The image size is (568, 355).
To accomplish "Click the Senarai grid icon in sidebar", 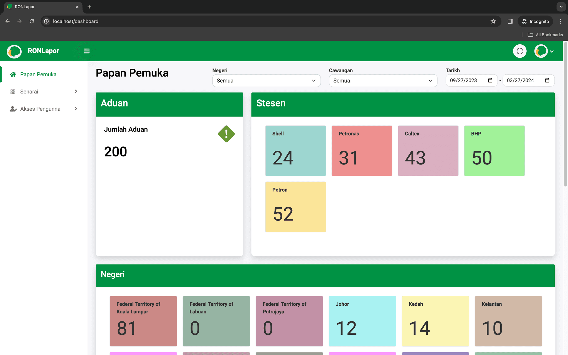I will (13, 92).
